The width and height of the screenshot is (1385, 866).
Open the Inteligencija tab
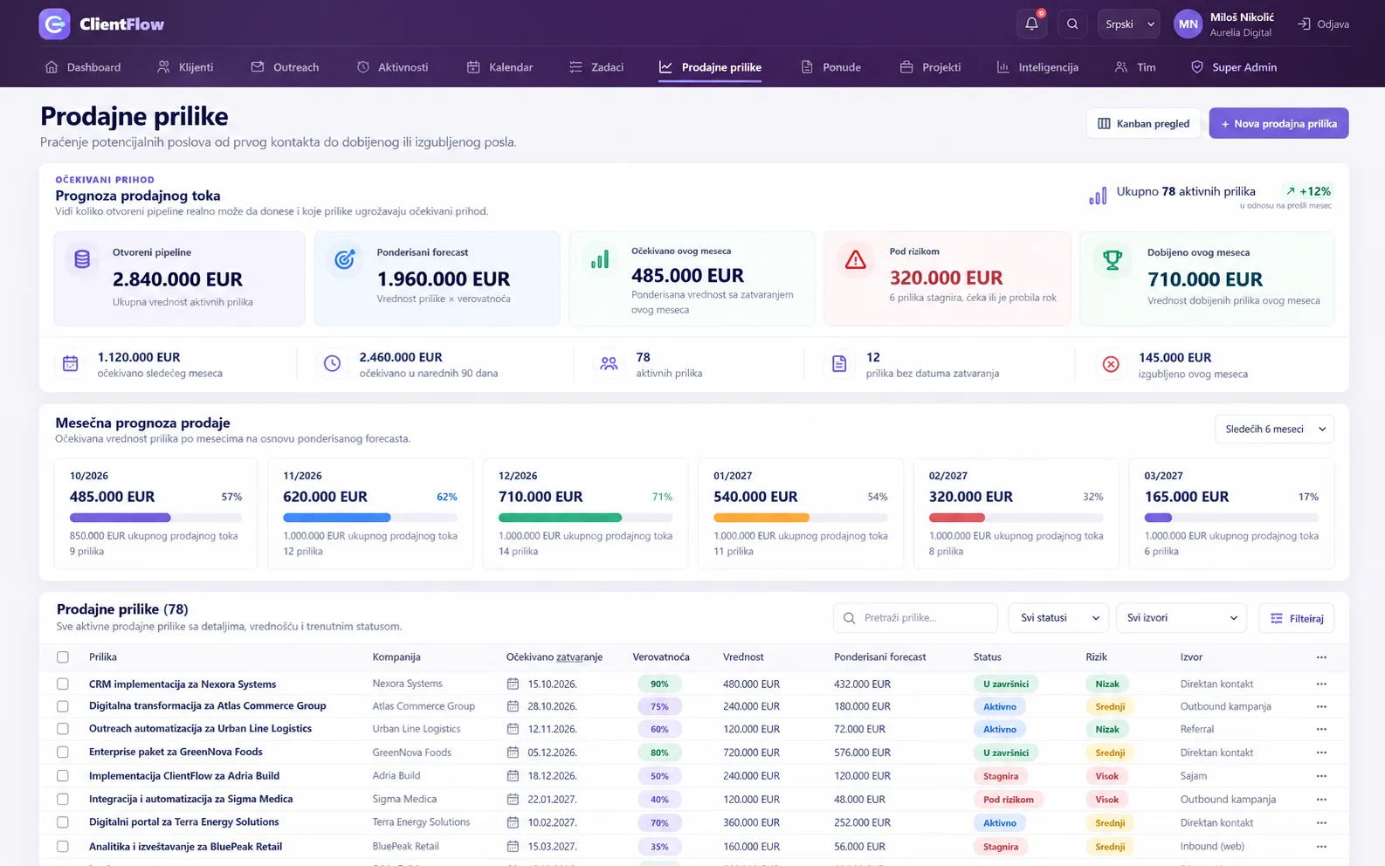(1037, 67)
